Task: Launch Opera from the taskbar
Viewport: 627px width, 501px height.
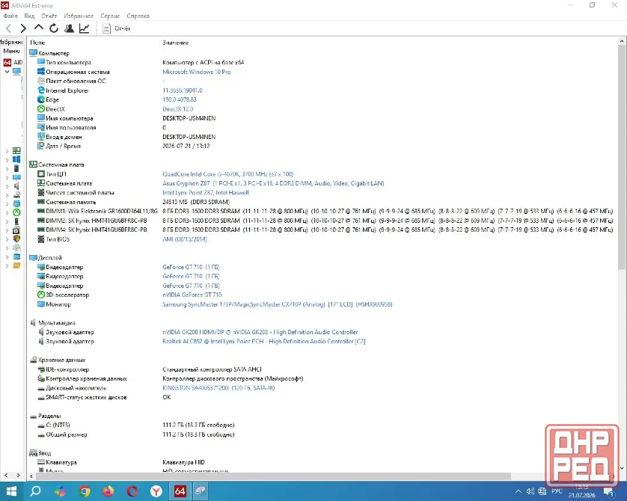Action: 132,491
